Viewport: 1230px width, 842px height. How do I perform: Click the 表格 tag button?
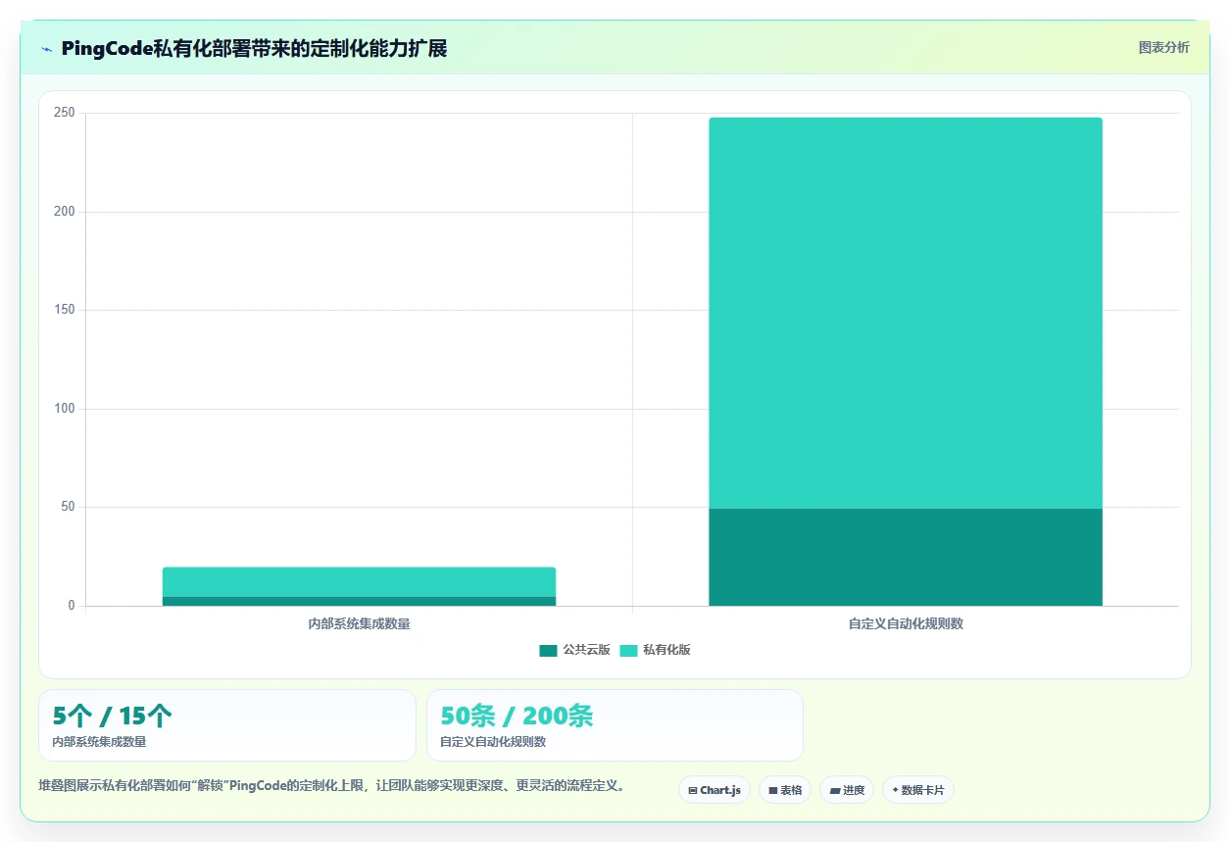785,790
